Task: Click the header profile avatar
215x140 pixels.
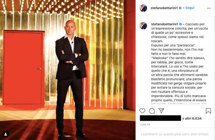Action: point(143,8)
